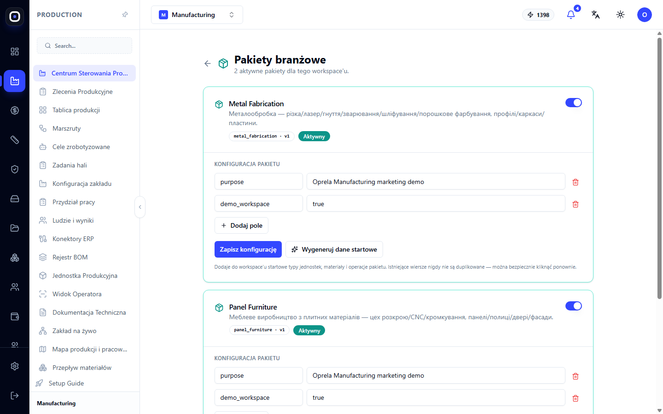This screenshot has height=414, width=663.
Task: Click the 1398 credits badge
Action: [539, 15]
